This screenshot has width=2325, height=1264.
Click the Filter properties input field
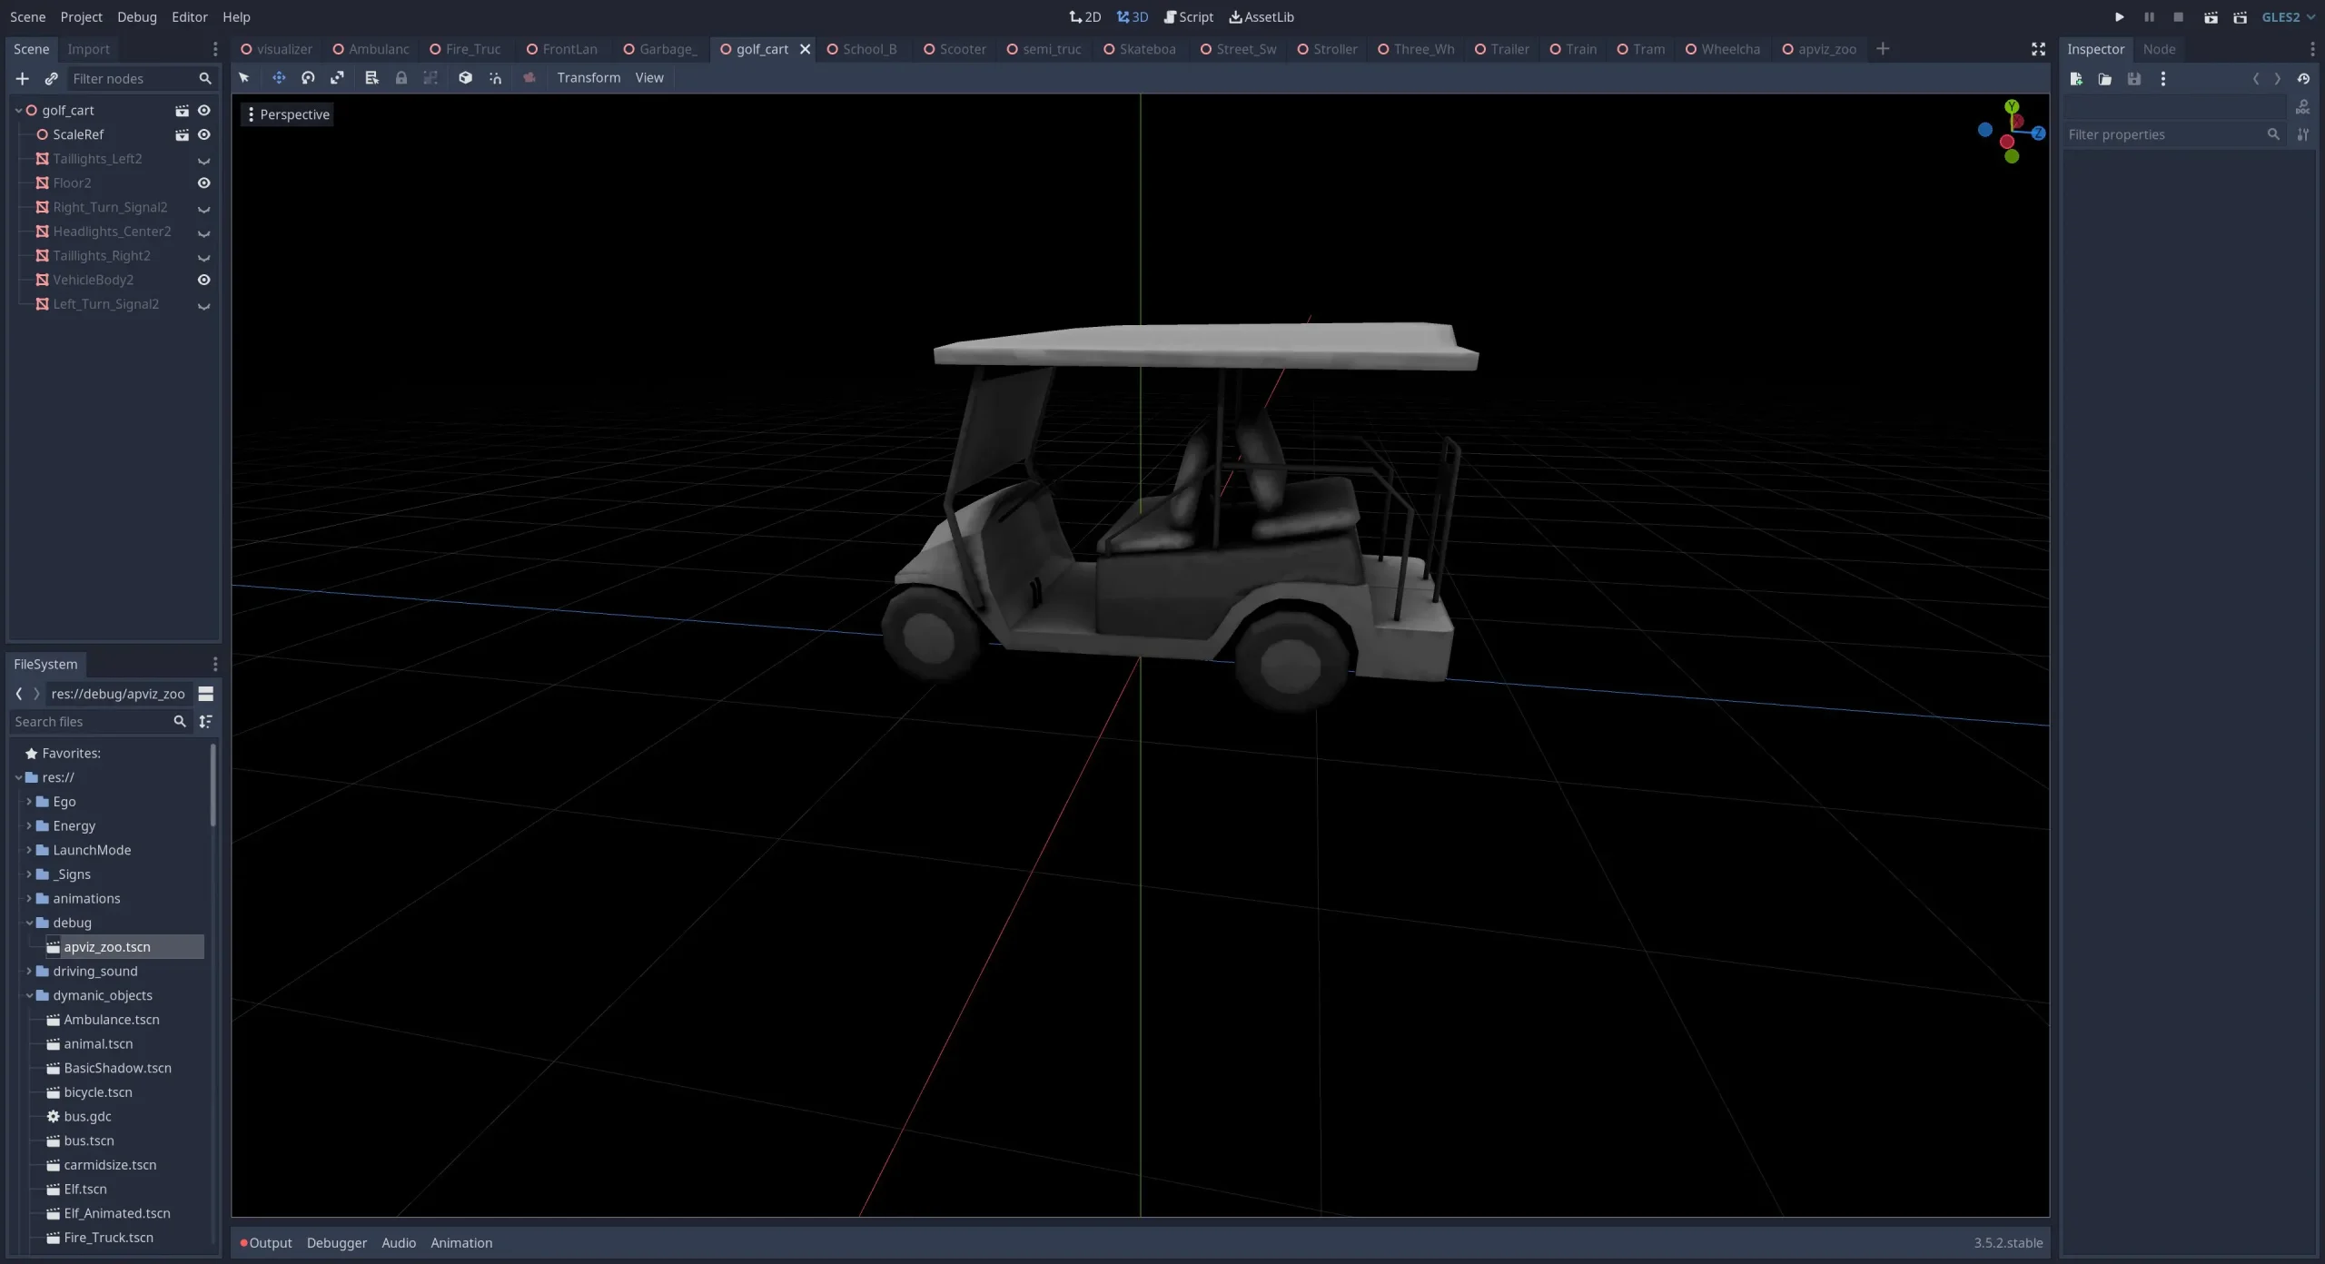coord(2164,134)
